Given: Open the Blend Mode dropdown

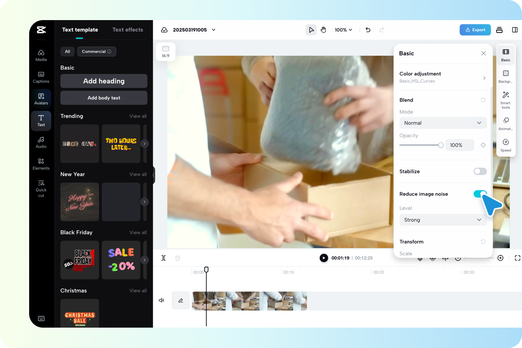Looking at the screenshot, I should click(443, 123).
